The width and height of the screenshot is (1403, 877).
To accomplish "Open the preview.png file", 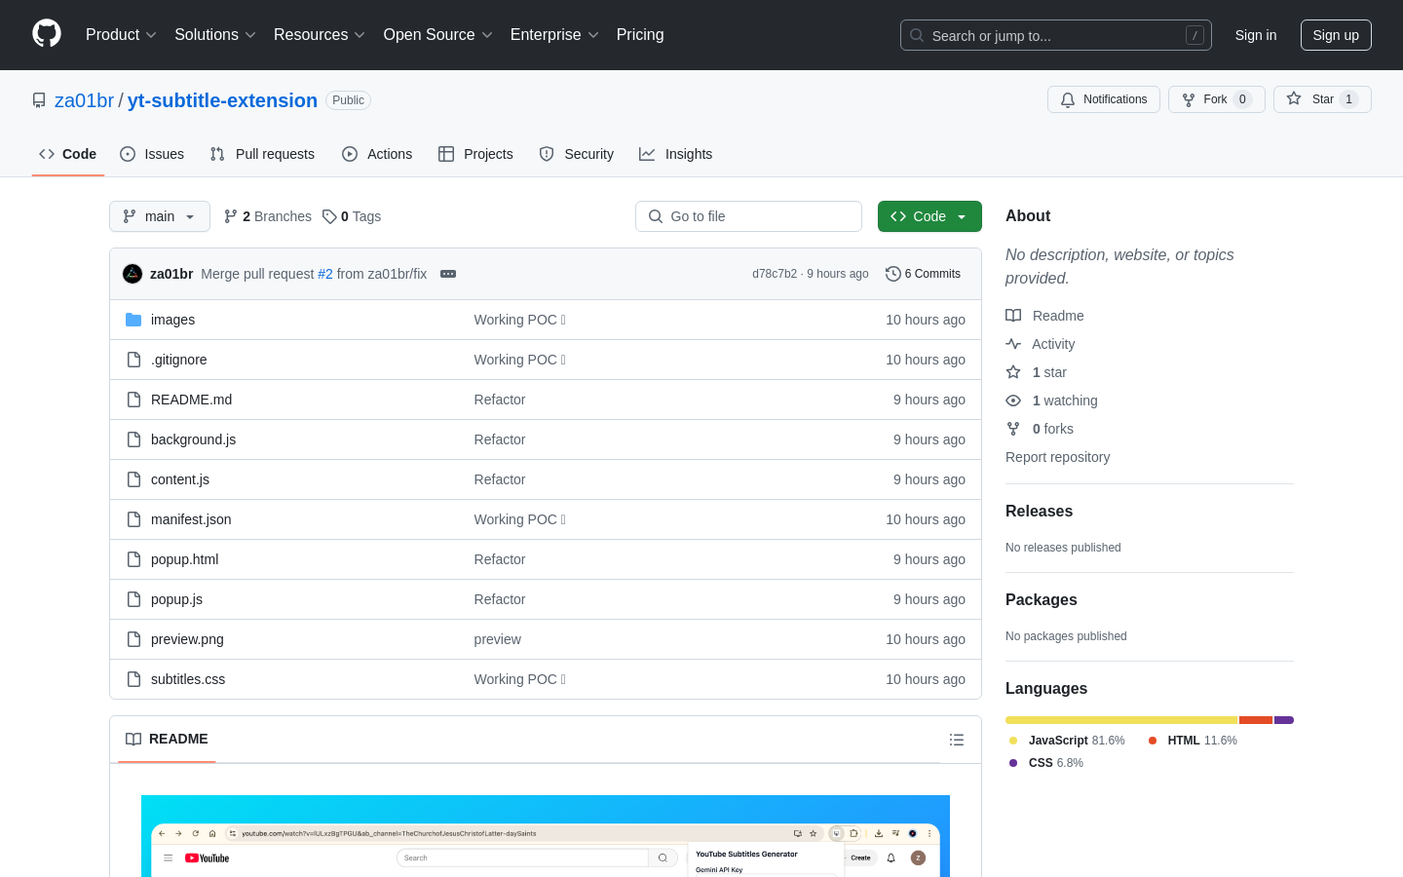I will point(187,639).
